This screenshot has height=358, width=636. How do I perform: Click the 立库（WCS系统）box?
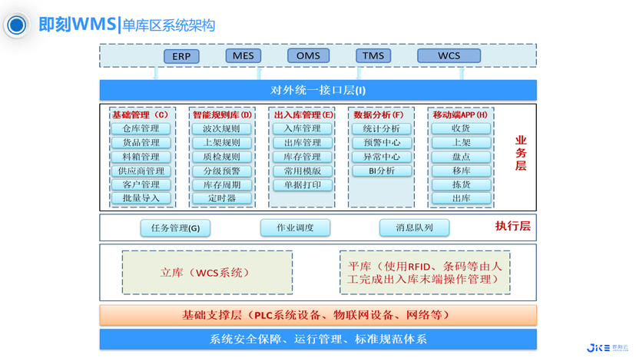[x=207, y=273]
